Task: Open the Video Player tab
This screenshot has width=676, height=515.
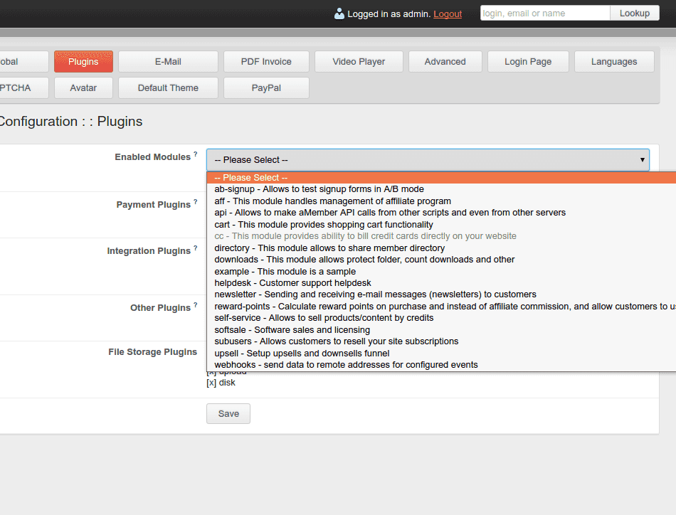Action: 359,62
